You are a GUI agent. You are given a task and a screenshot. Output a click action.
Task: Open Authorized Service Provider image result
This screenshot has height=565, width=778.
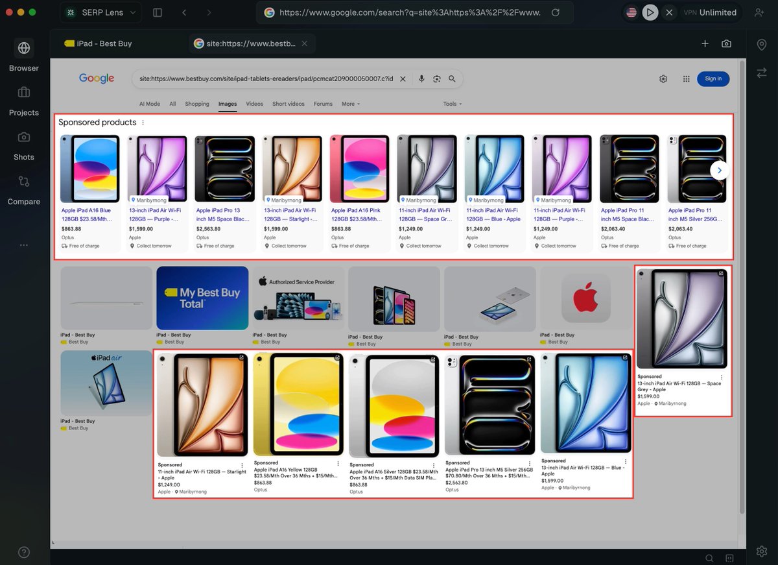pos(298,298)
